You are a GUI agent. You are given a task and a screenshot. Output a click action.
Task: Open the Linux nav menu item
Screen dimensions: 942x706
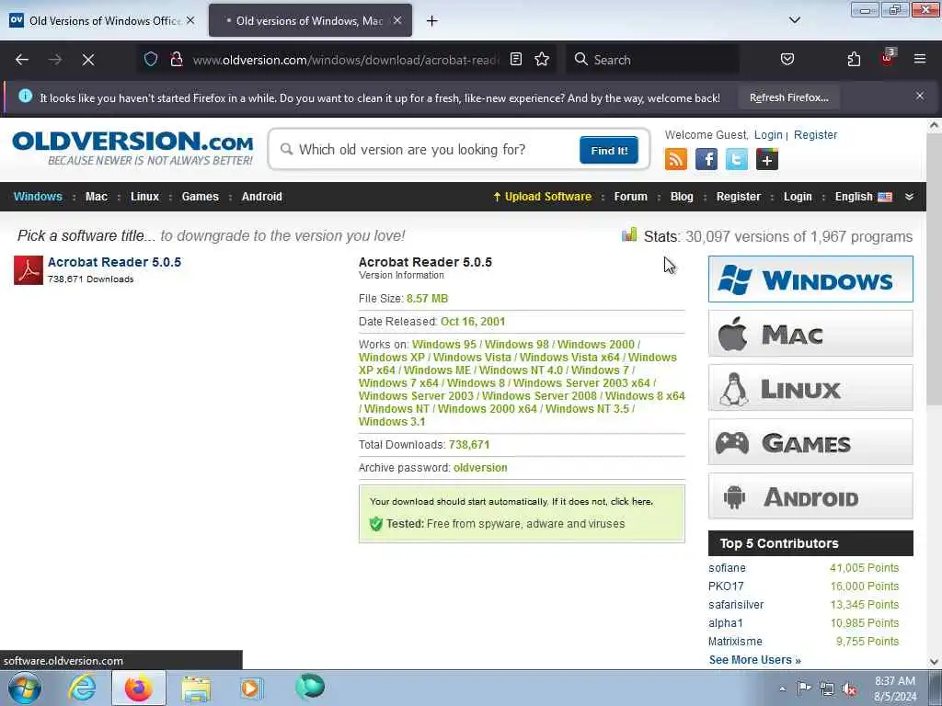coord(144,197)
